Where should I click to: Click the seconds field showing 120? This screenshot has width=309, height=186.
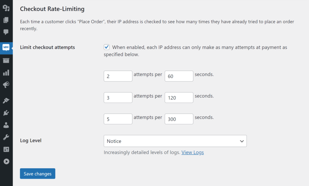click(179, 97)
